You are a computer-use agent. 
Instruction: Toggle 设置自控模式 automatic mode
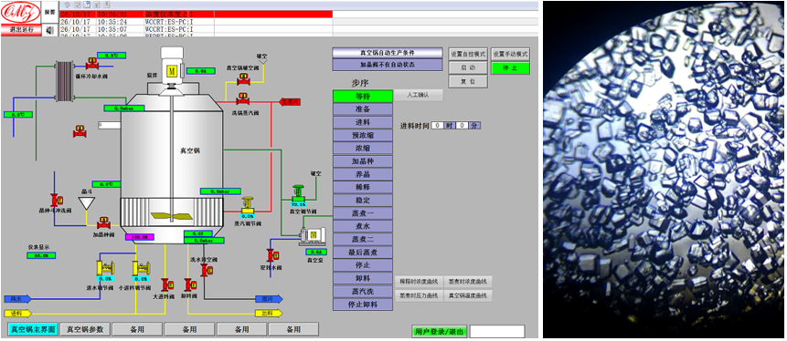(x=468, y=54)
